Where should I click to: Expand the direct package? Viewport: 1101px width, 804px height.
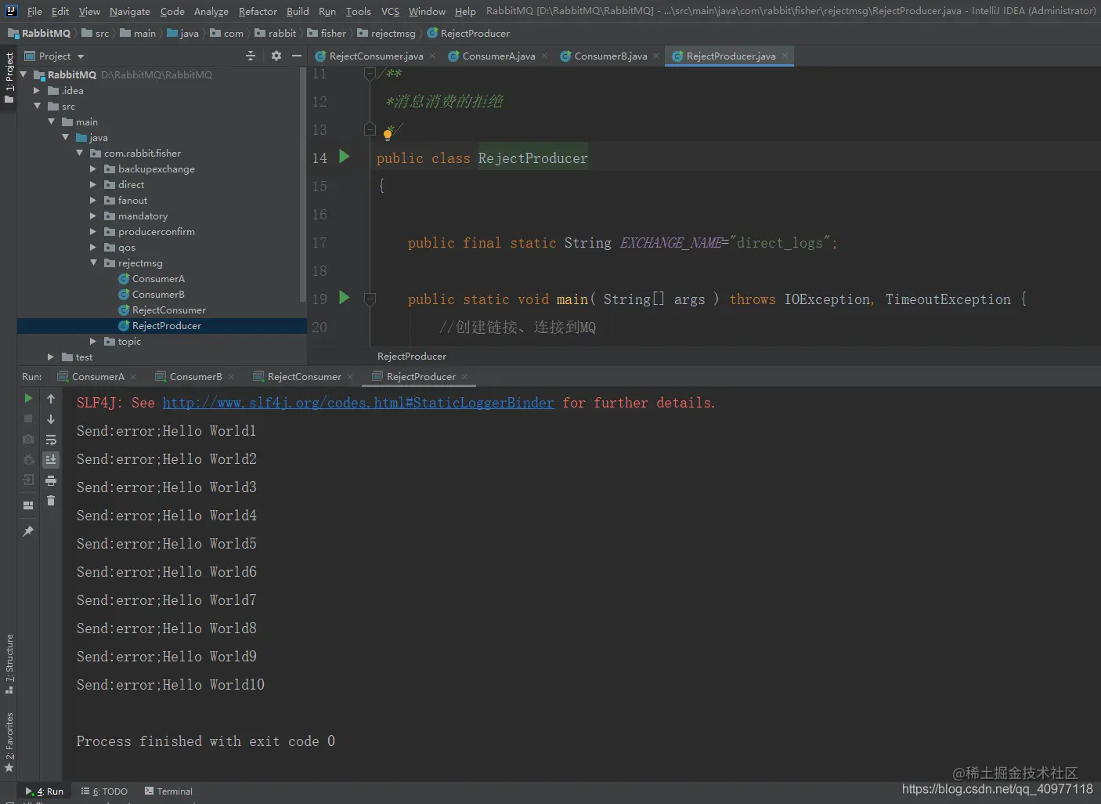click(x=93, y=184)
